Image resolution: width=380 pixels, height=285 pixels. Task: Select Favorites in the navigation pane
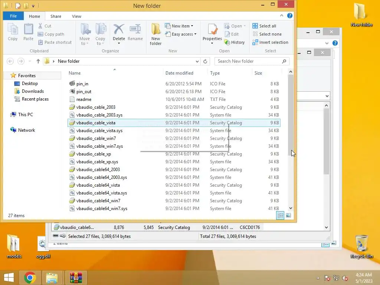pyautogui.click(x=27, y=76)
